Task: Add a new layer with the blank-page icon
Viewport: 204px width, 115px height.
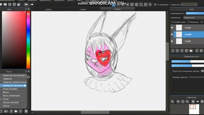Action: (x=173, y=50)
